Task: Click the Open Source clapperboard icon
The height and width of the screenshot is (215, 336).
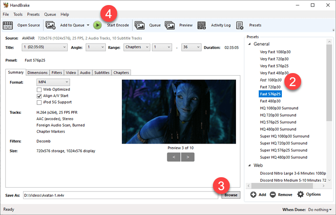Action: (8, 25)
